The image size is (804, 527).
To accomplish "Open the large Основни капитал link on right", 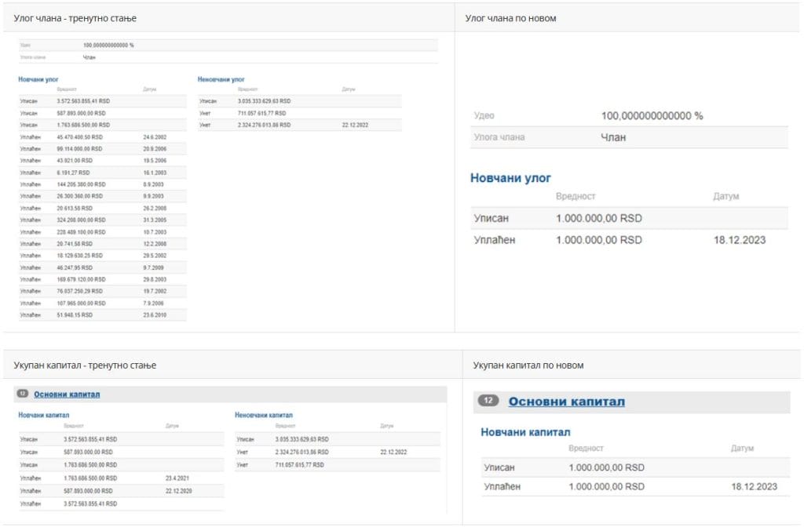I will [566, 402].
